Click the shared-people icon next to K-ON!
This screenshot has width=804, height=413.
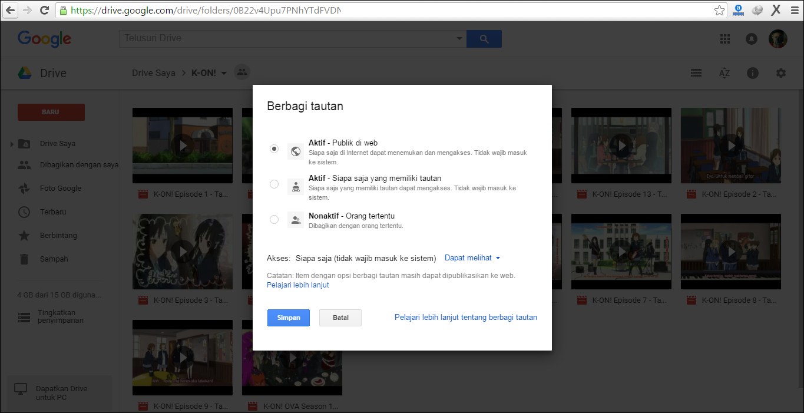pos(241,72)
